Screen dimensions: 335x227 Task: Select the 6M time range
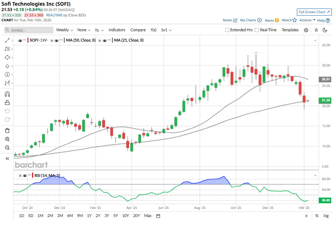[70, 216]
